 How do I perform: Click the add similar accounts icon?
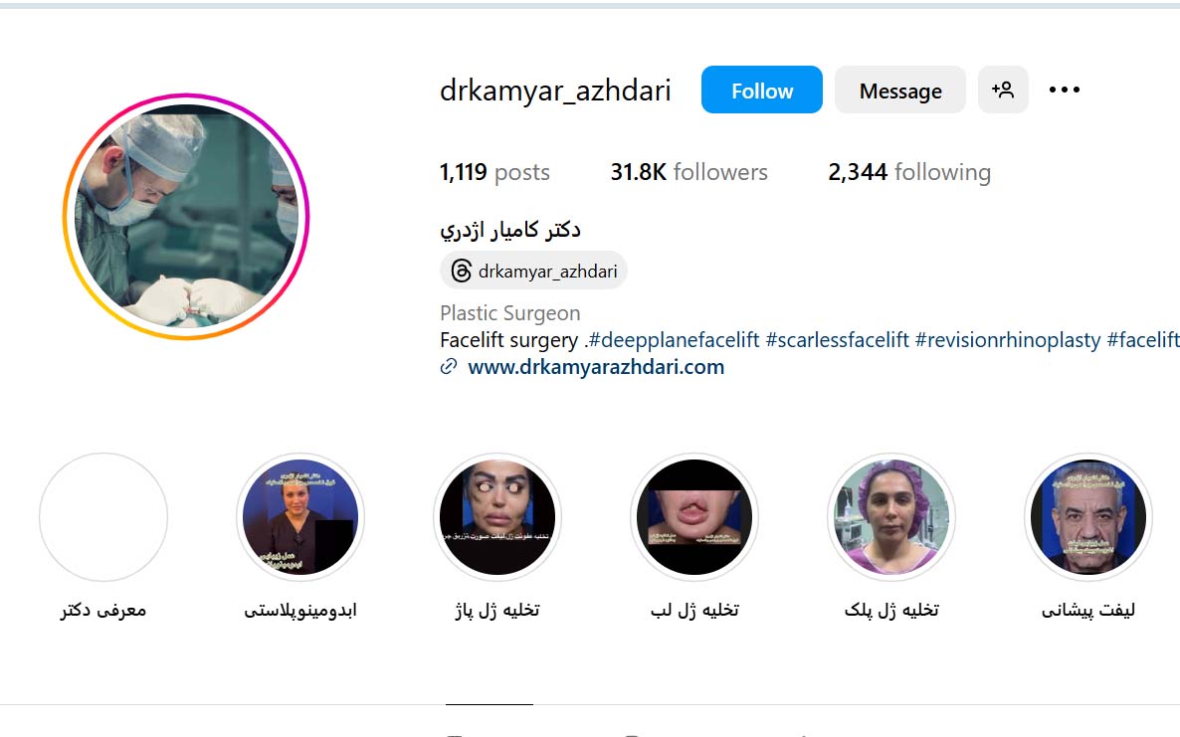coord(1003,90)
